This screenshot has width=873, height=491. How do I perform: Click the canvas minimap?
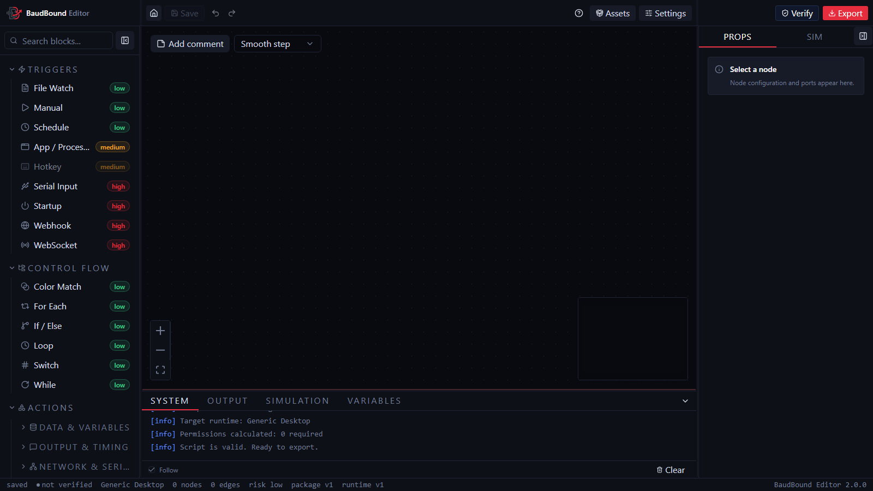click(633, 339)
